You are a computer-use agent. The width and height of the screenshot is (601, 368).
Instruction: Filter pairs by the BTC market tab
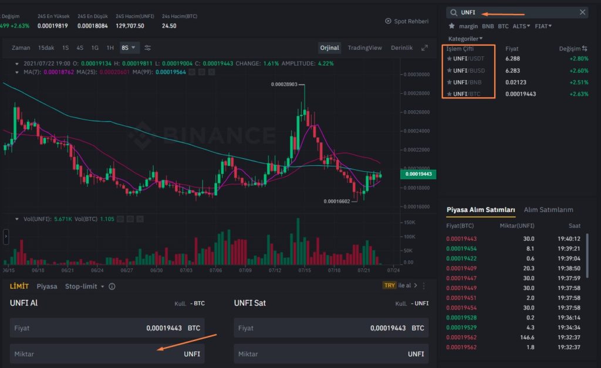pos(503,26)
